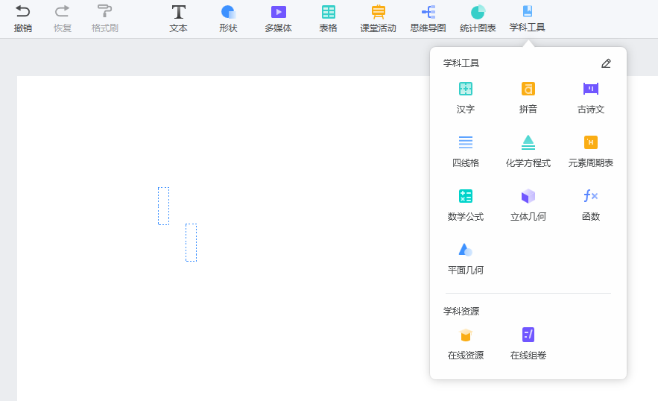This screenshot has height=401, width=658.
Task: Open the Ancient Poetry (古诗文) tool
Action: tap(591, 97)
